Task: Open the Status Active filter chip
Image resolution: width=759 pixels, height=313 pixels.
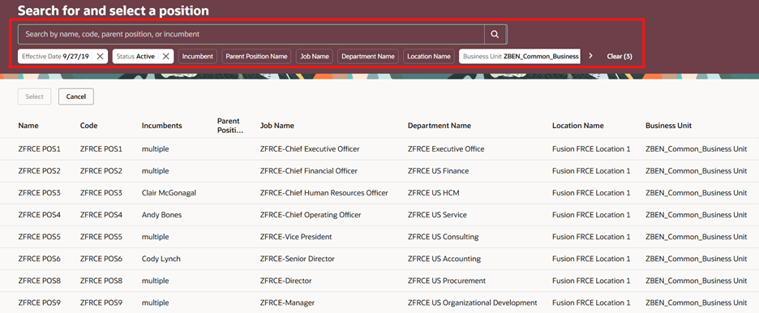Action: tap(135, 56)
